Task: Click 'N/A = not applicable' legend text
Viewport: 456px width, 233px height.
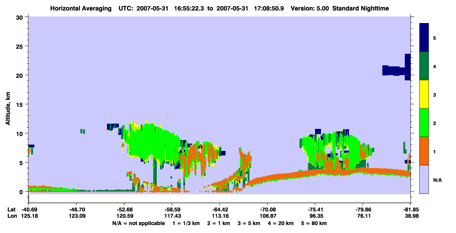Action: point(139,223)
